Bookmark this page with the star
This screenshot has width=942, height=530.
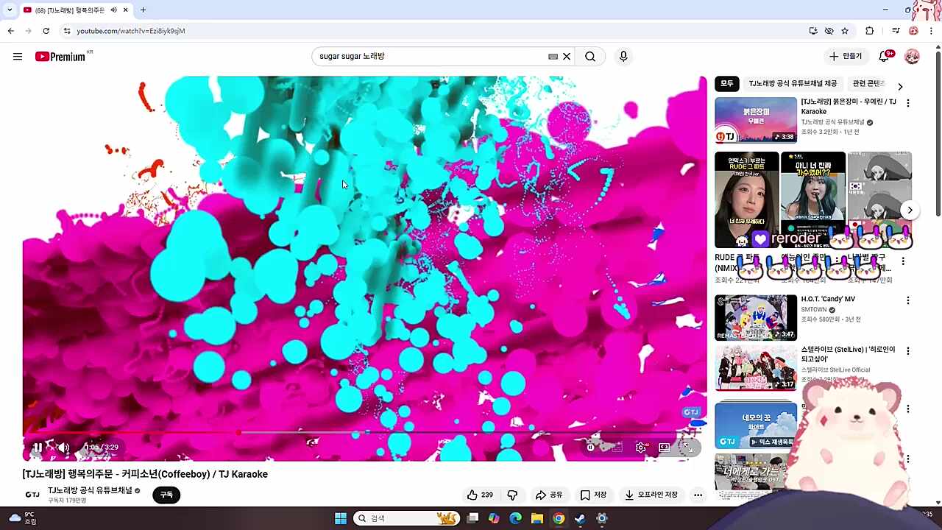tap(845, 31)
